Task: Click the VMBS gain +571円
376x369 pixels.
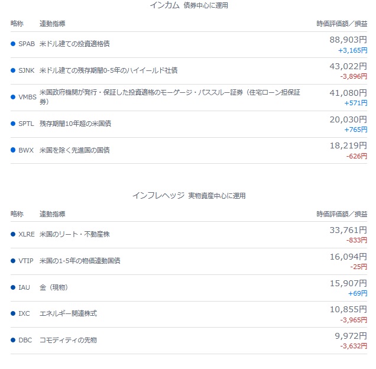Action: click(x=356, y=103)
